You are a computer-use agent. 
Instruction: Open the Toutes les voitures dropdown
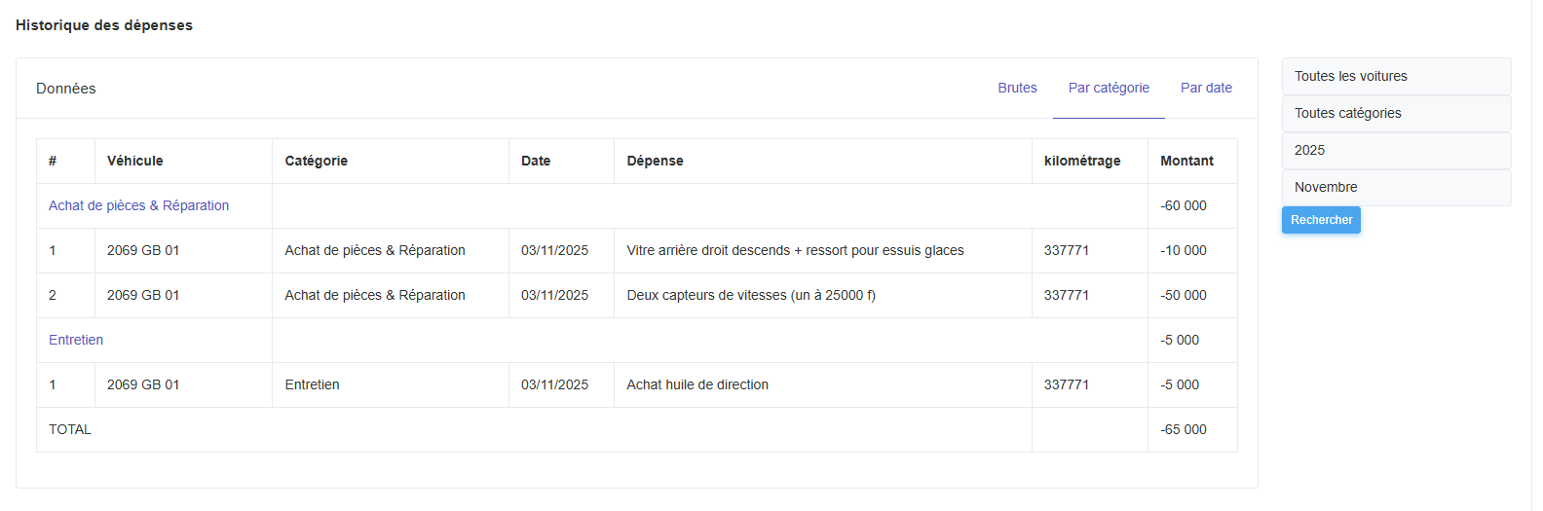(x=1396, y=76)
